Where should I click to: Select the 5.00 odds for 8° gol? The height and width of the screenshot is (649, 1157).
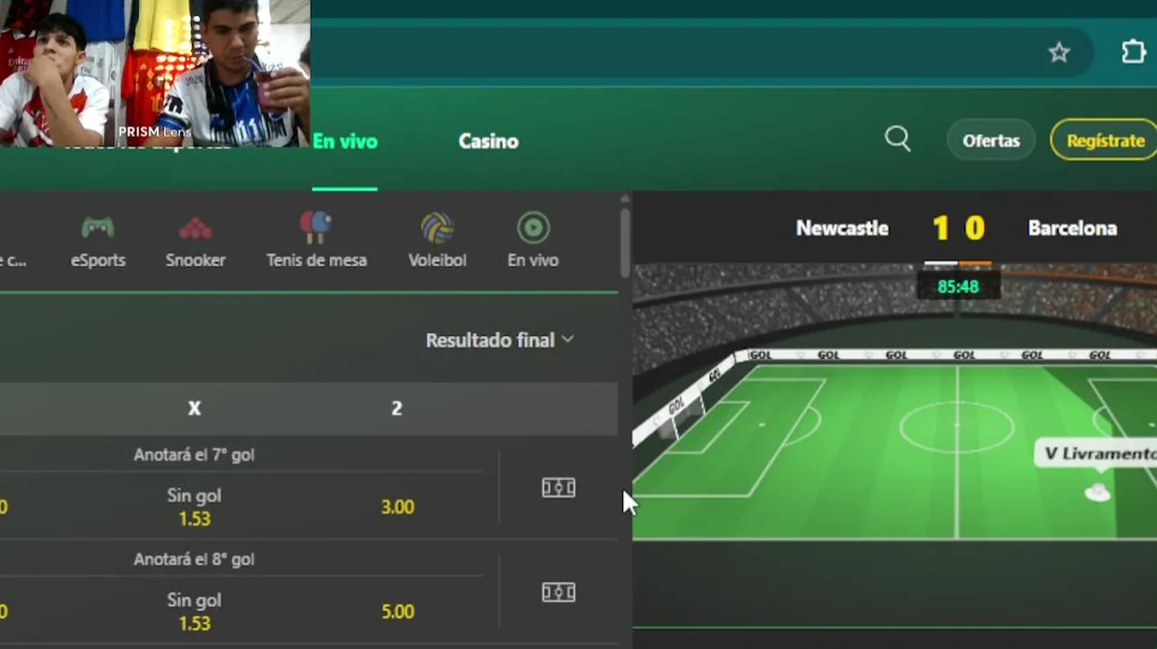pyautogui.click(x=397, y=611)
